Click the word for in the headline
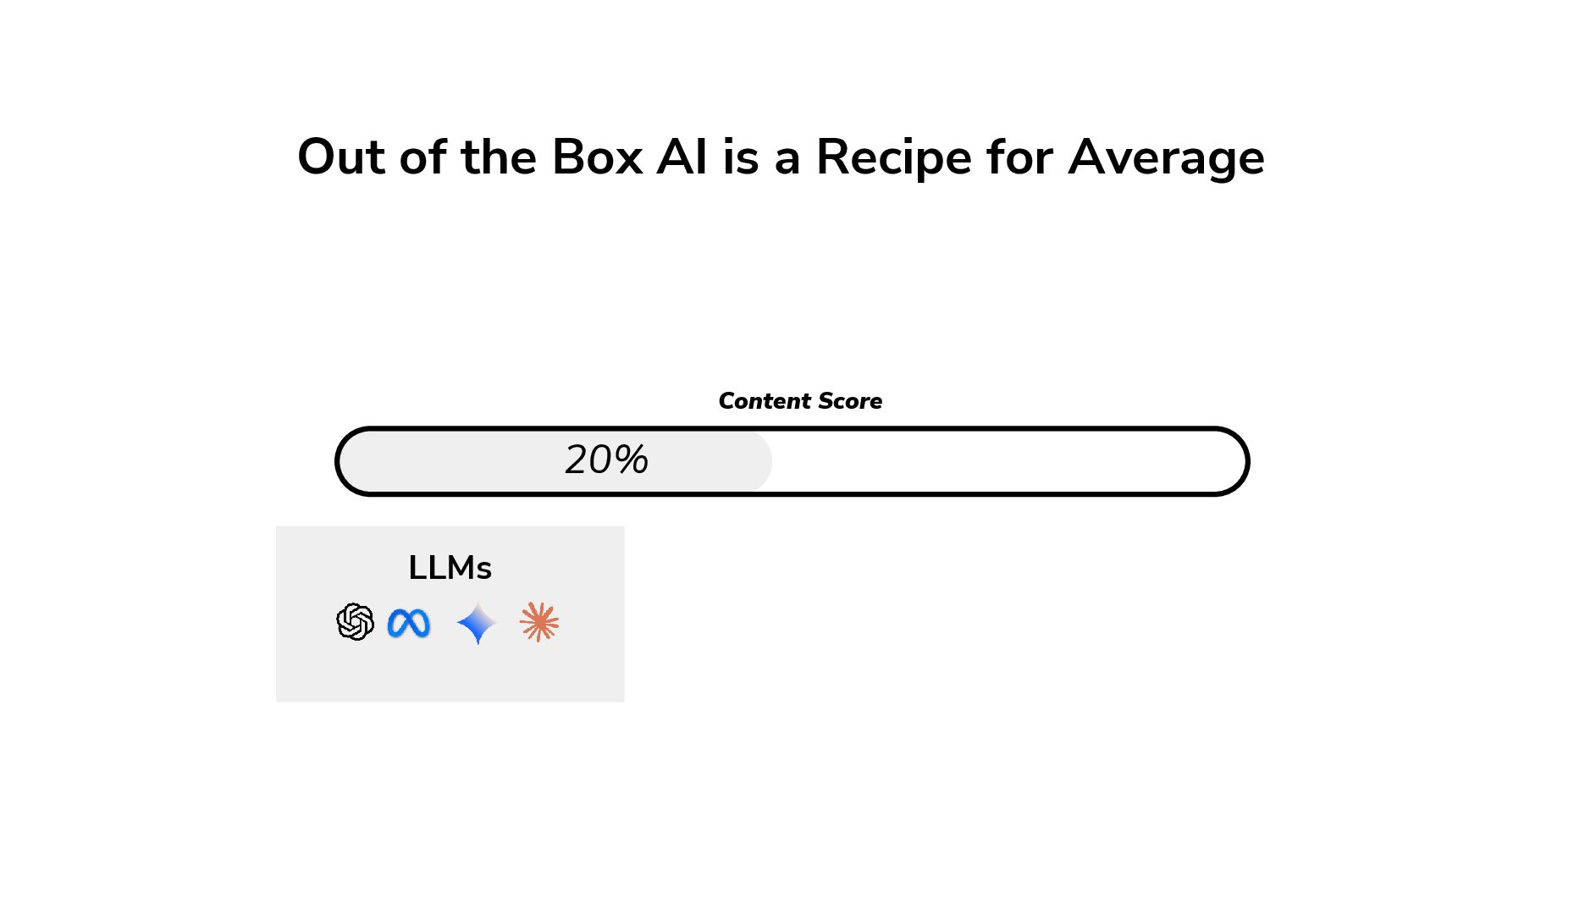 click(1019, 157)
